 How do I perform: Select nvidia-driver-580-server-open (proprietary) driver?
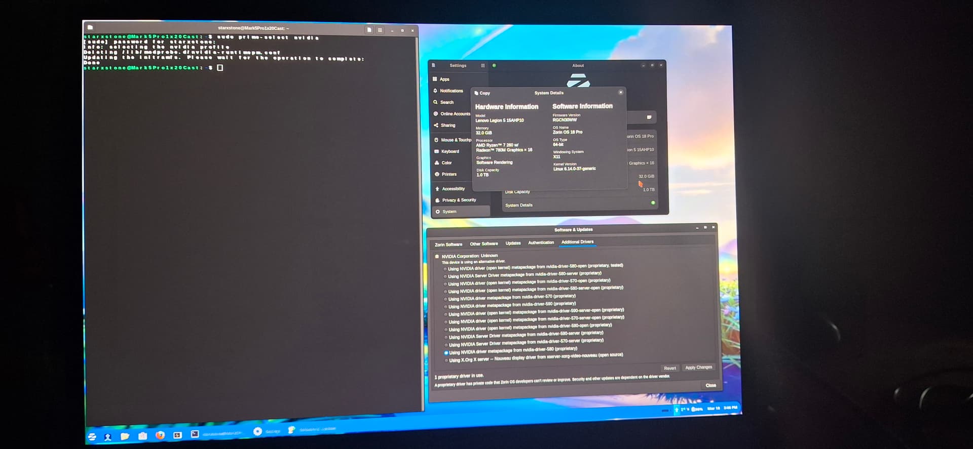click(534, 290)
